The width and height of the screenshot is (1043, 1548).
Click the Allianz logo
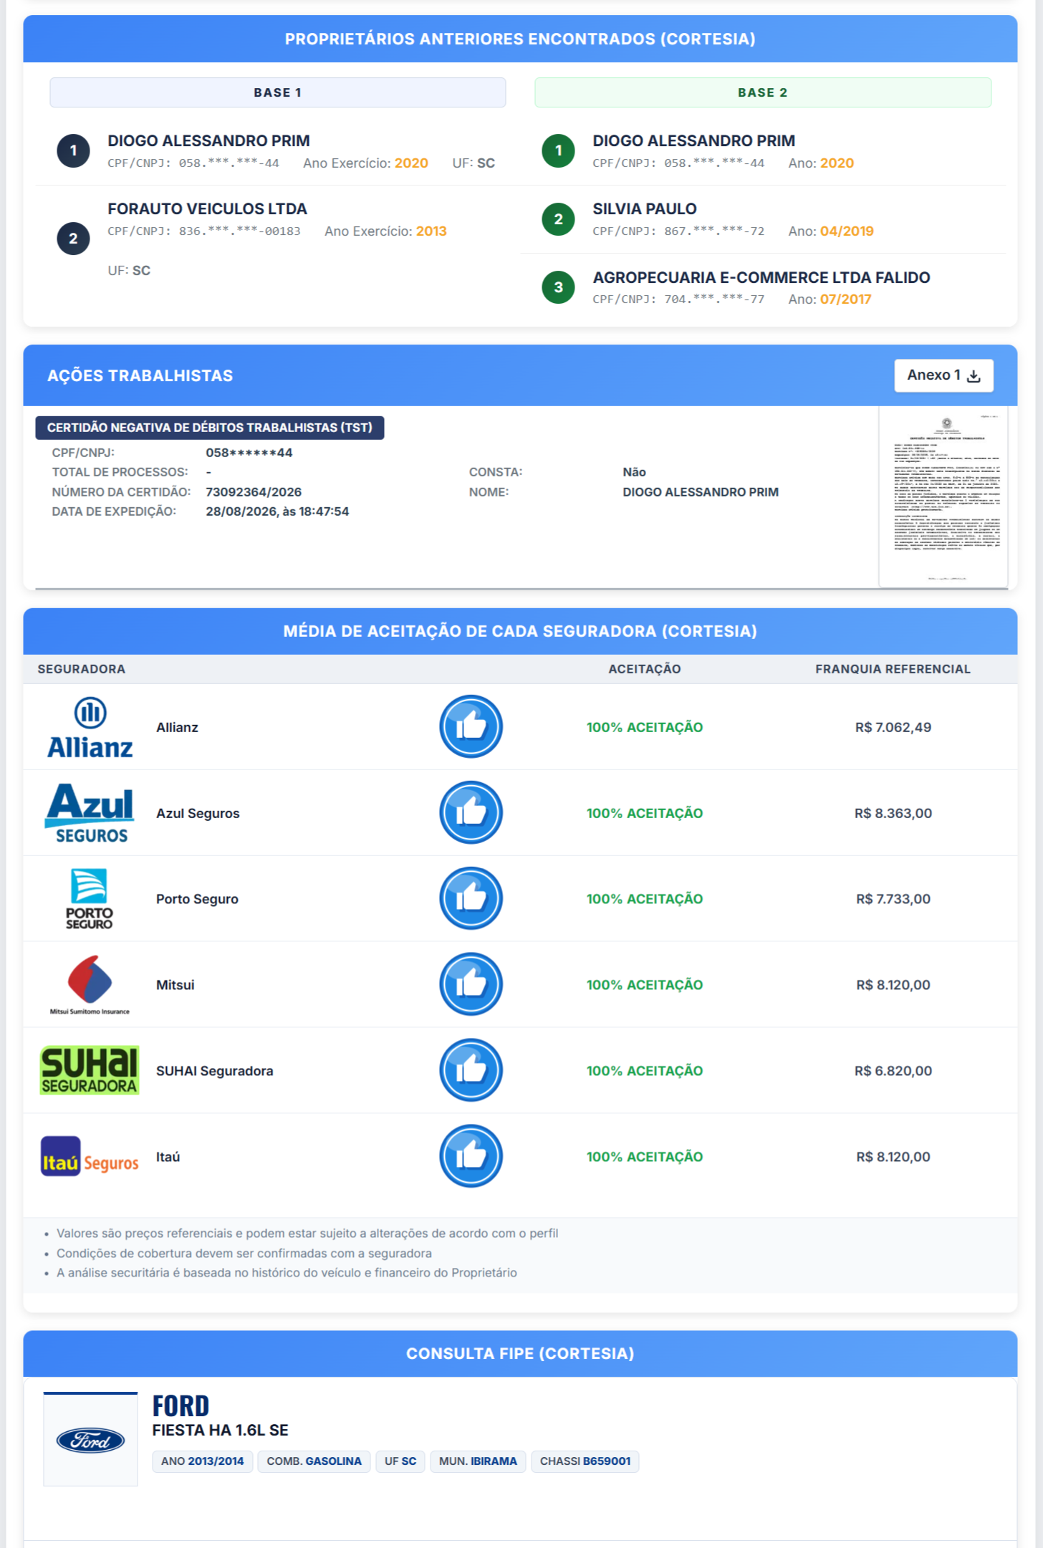[x=90, y=727]
